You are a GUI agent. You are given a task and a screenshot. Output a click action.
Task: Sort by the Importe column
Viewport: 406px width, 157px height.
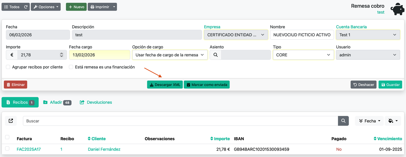tap(220, 139)
